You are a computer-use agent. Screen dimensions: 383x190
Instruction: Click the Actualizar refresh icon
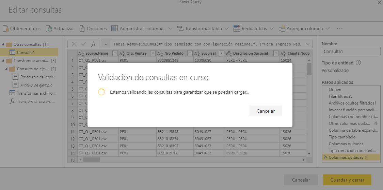point(49,28)
